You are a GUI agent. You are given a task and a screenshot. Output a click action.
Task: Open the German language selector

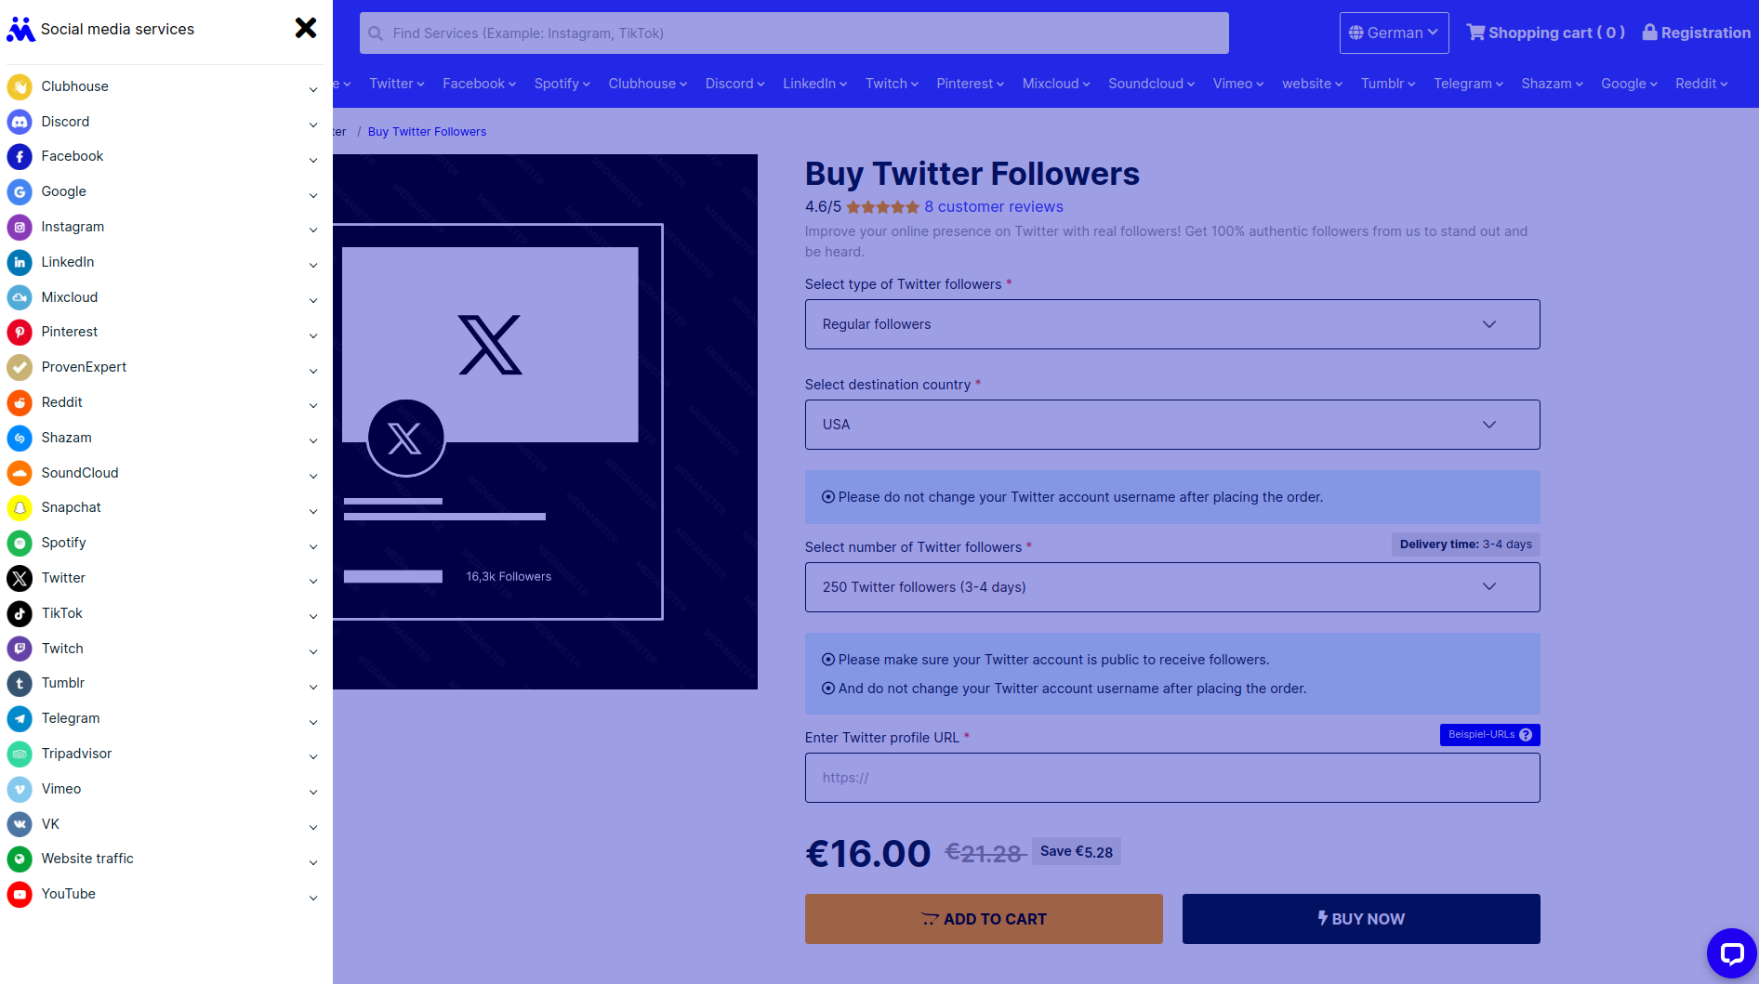coord(1394,33)
